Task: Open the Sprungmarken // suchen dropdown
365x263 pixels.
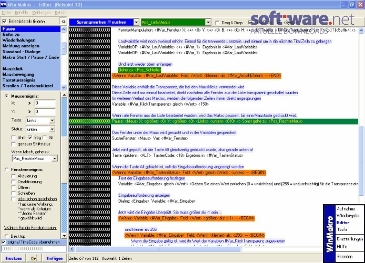Action: pyautogui.click(x=136, y=22)
